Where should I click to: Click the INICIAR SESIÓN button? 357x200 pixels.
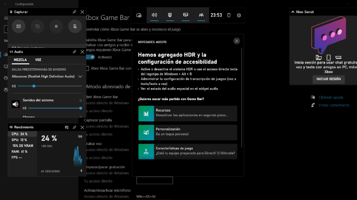point(328,79)
